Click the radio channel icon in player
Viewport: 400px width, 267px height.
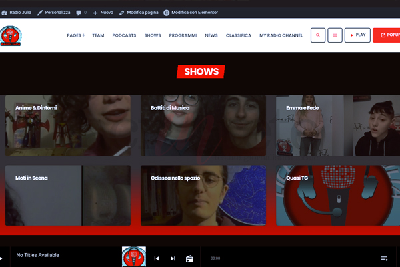click(189, 258)
